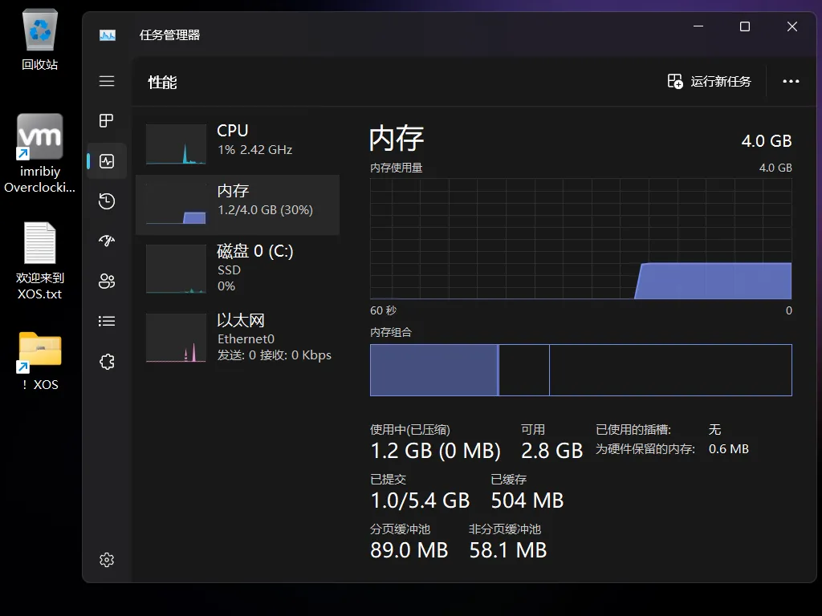Switch to the App history view

(107, 201)
